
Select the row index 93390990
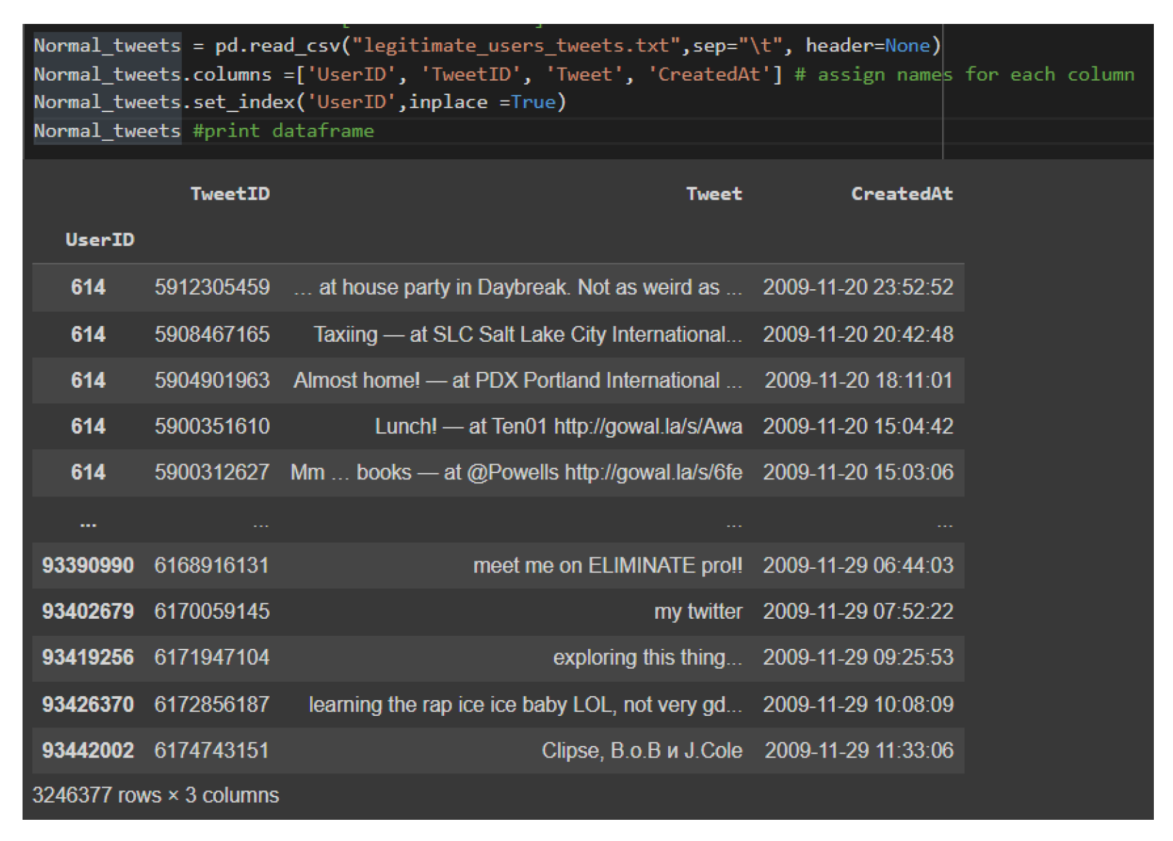(87, 565)
